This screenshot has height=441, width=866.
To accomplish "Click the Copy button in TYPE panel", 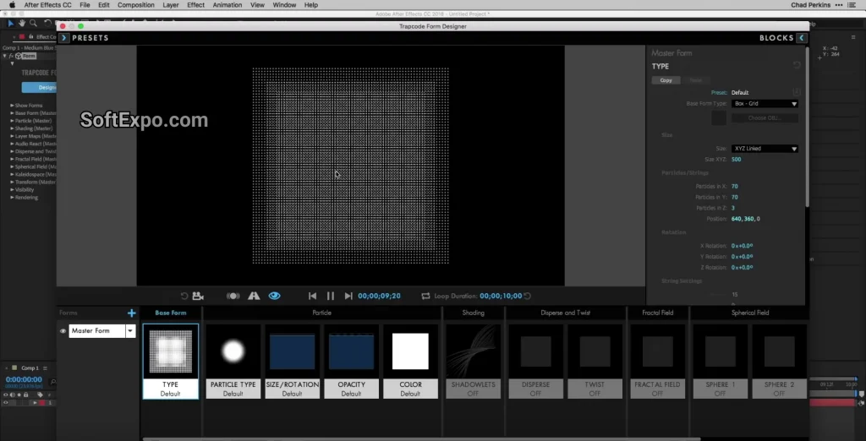I will (x=666, y=80).
